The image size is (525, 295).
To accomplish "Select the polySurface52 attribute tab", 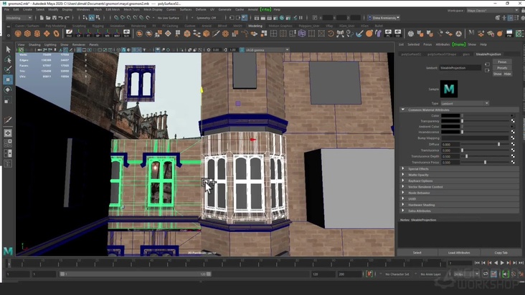I will coord(411,54).
